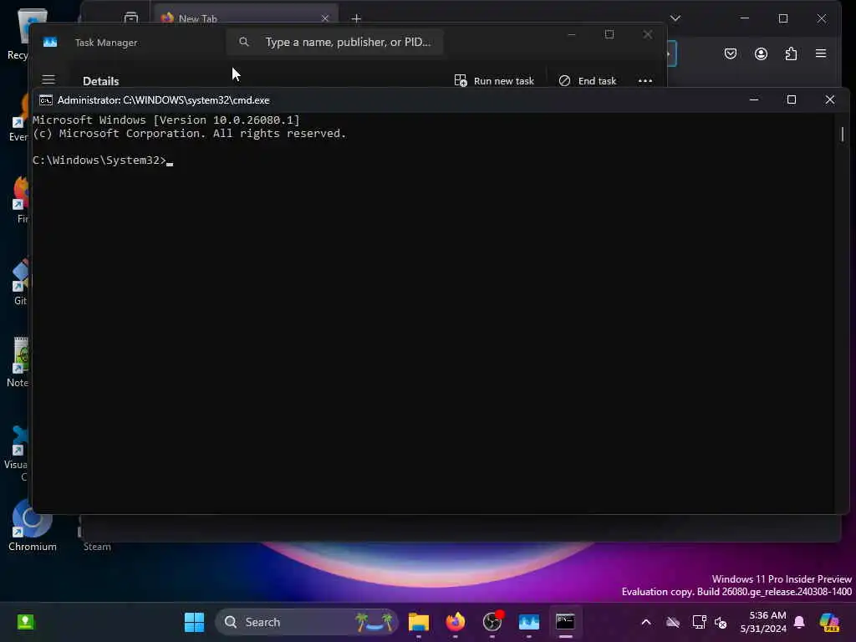Close the Firefox New Tab tab
The image size is (856, 642).
pyautogui.click(x=325, y=18)
